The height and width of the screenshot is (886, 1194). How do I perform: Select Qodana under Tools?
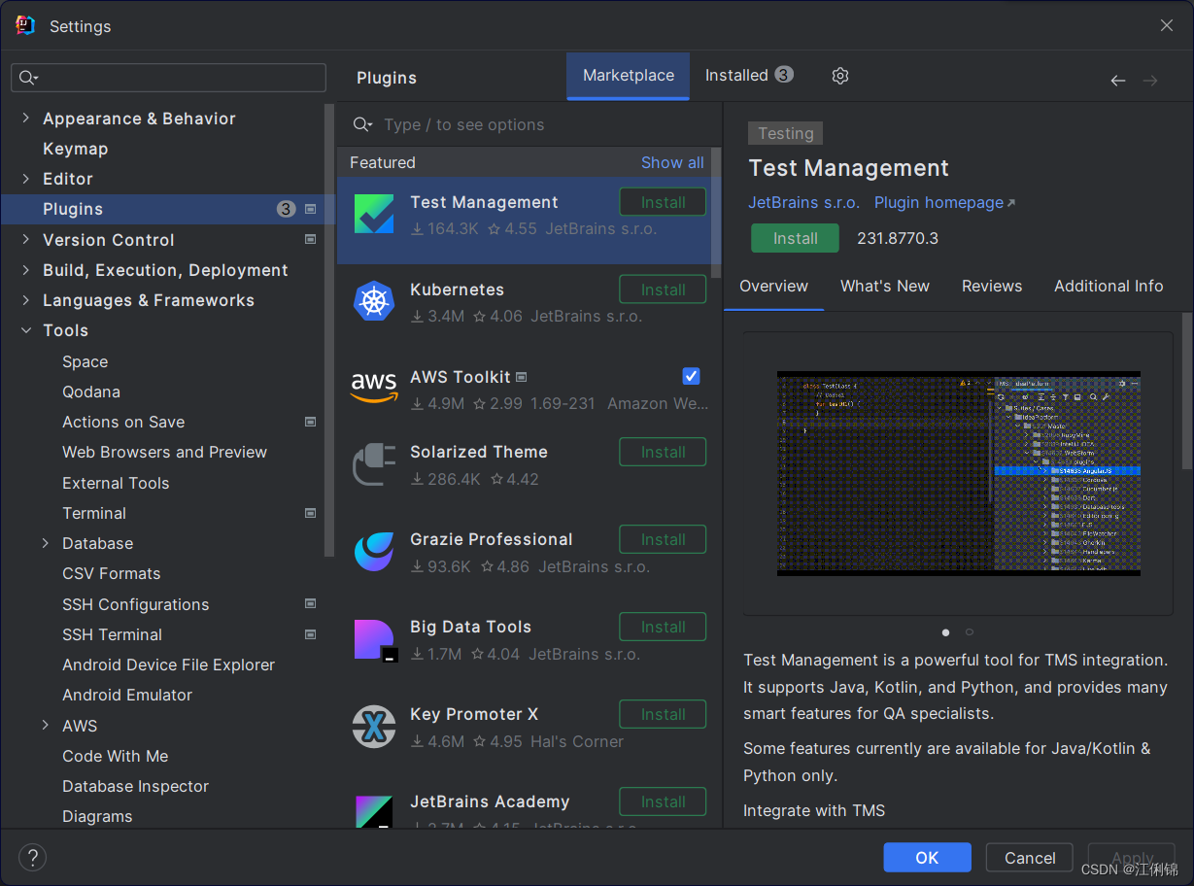pos(91,392)
